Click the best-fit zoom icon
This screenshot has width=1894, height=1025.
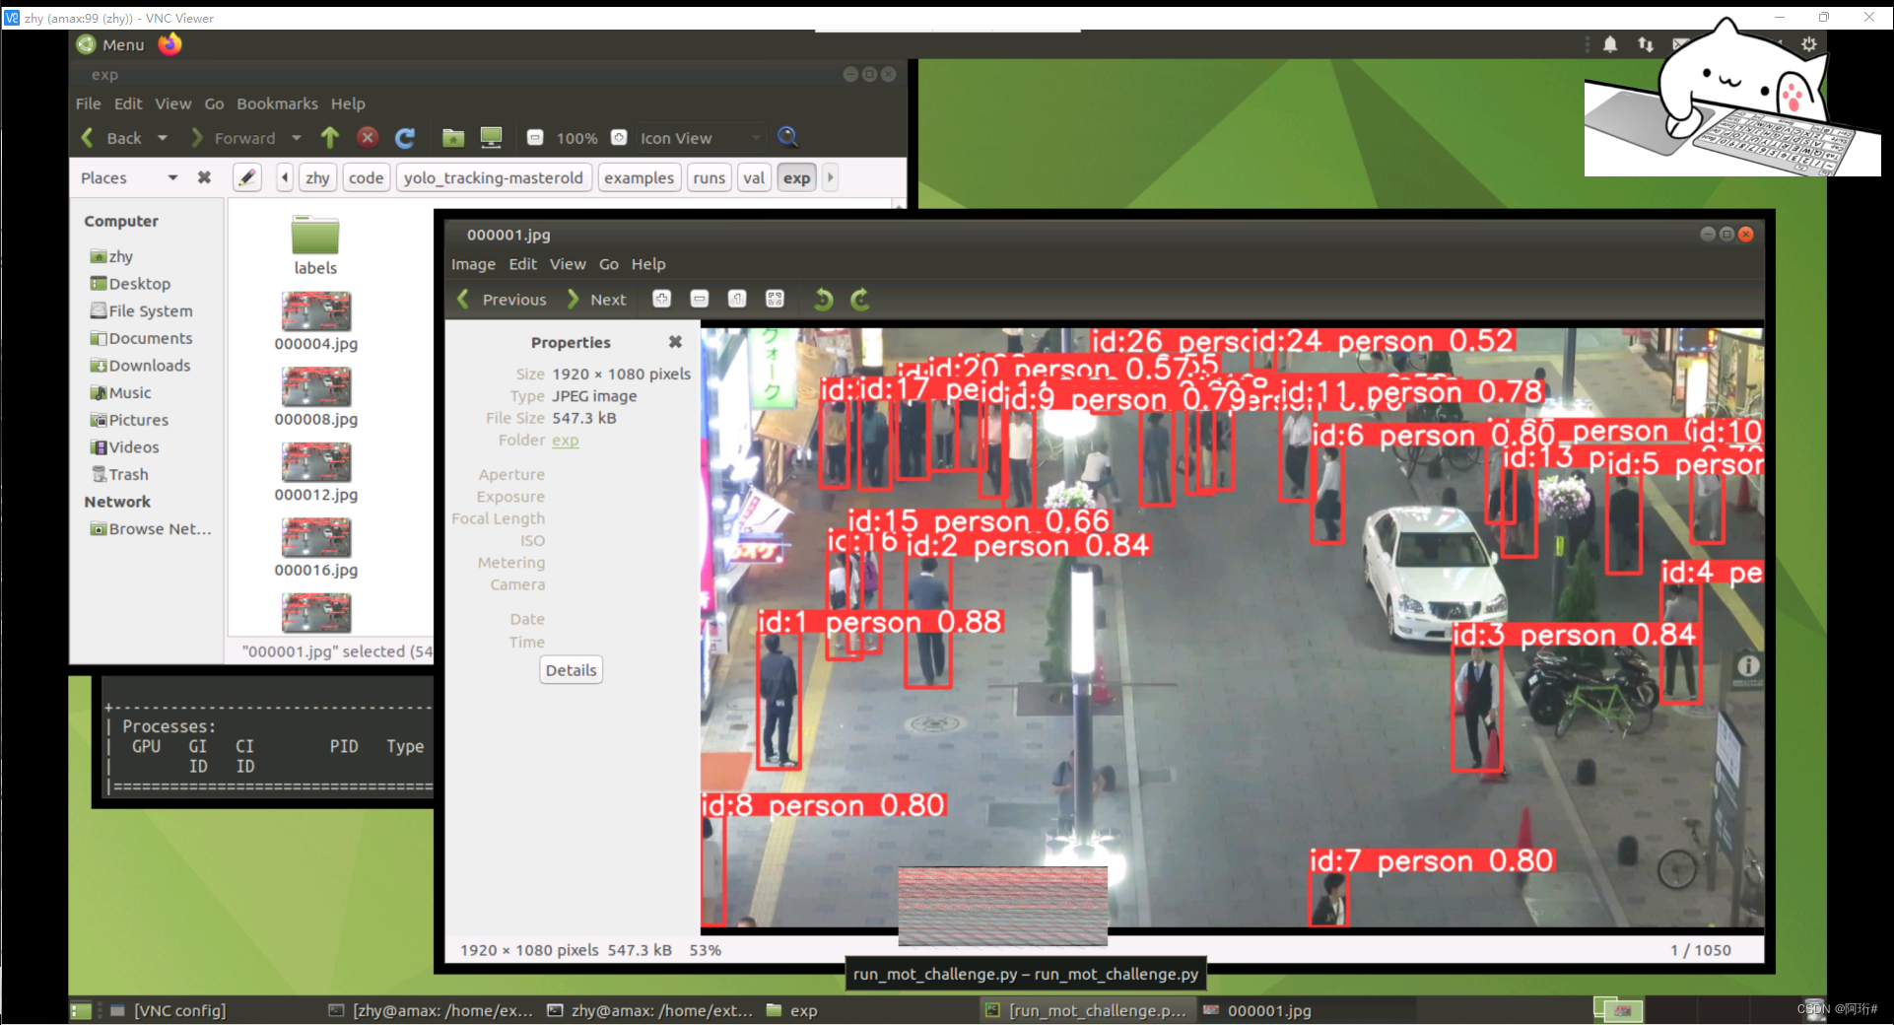pyautogui.click(x=777, y=299)
